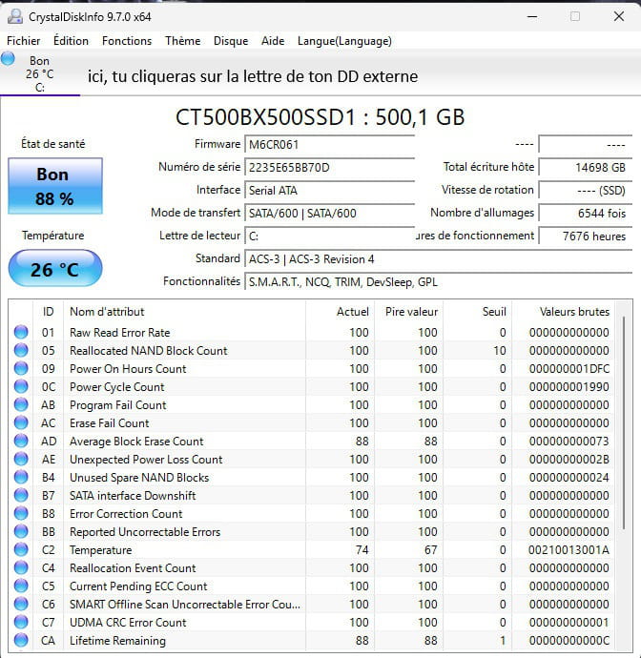The image size is (641, 658).
Task: Open the Fonctions menu
Action: click(x=127, y=41)
